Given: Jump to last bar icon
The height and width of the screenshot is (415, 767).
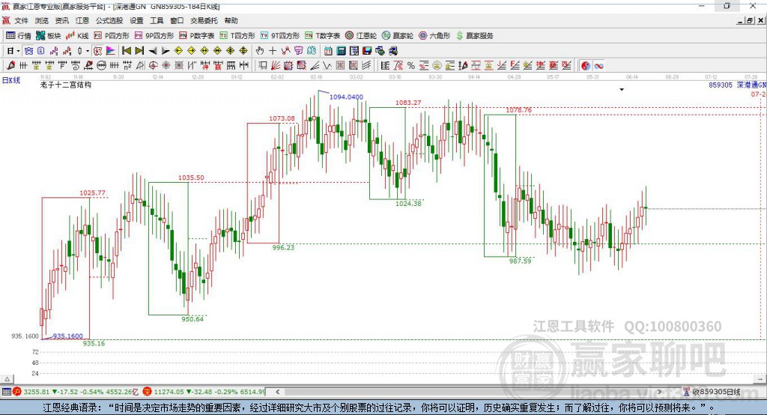Looking at the screenshot, I should click(139, 51).
